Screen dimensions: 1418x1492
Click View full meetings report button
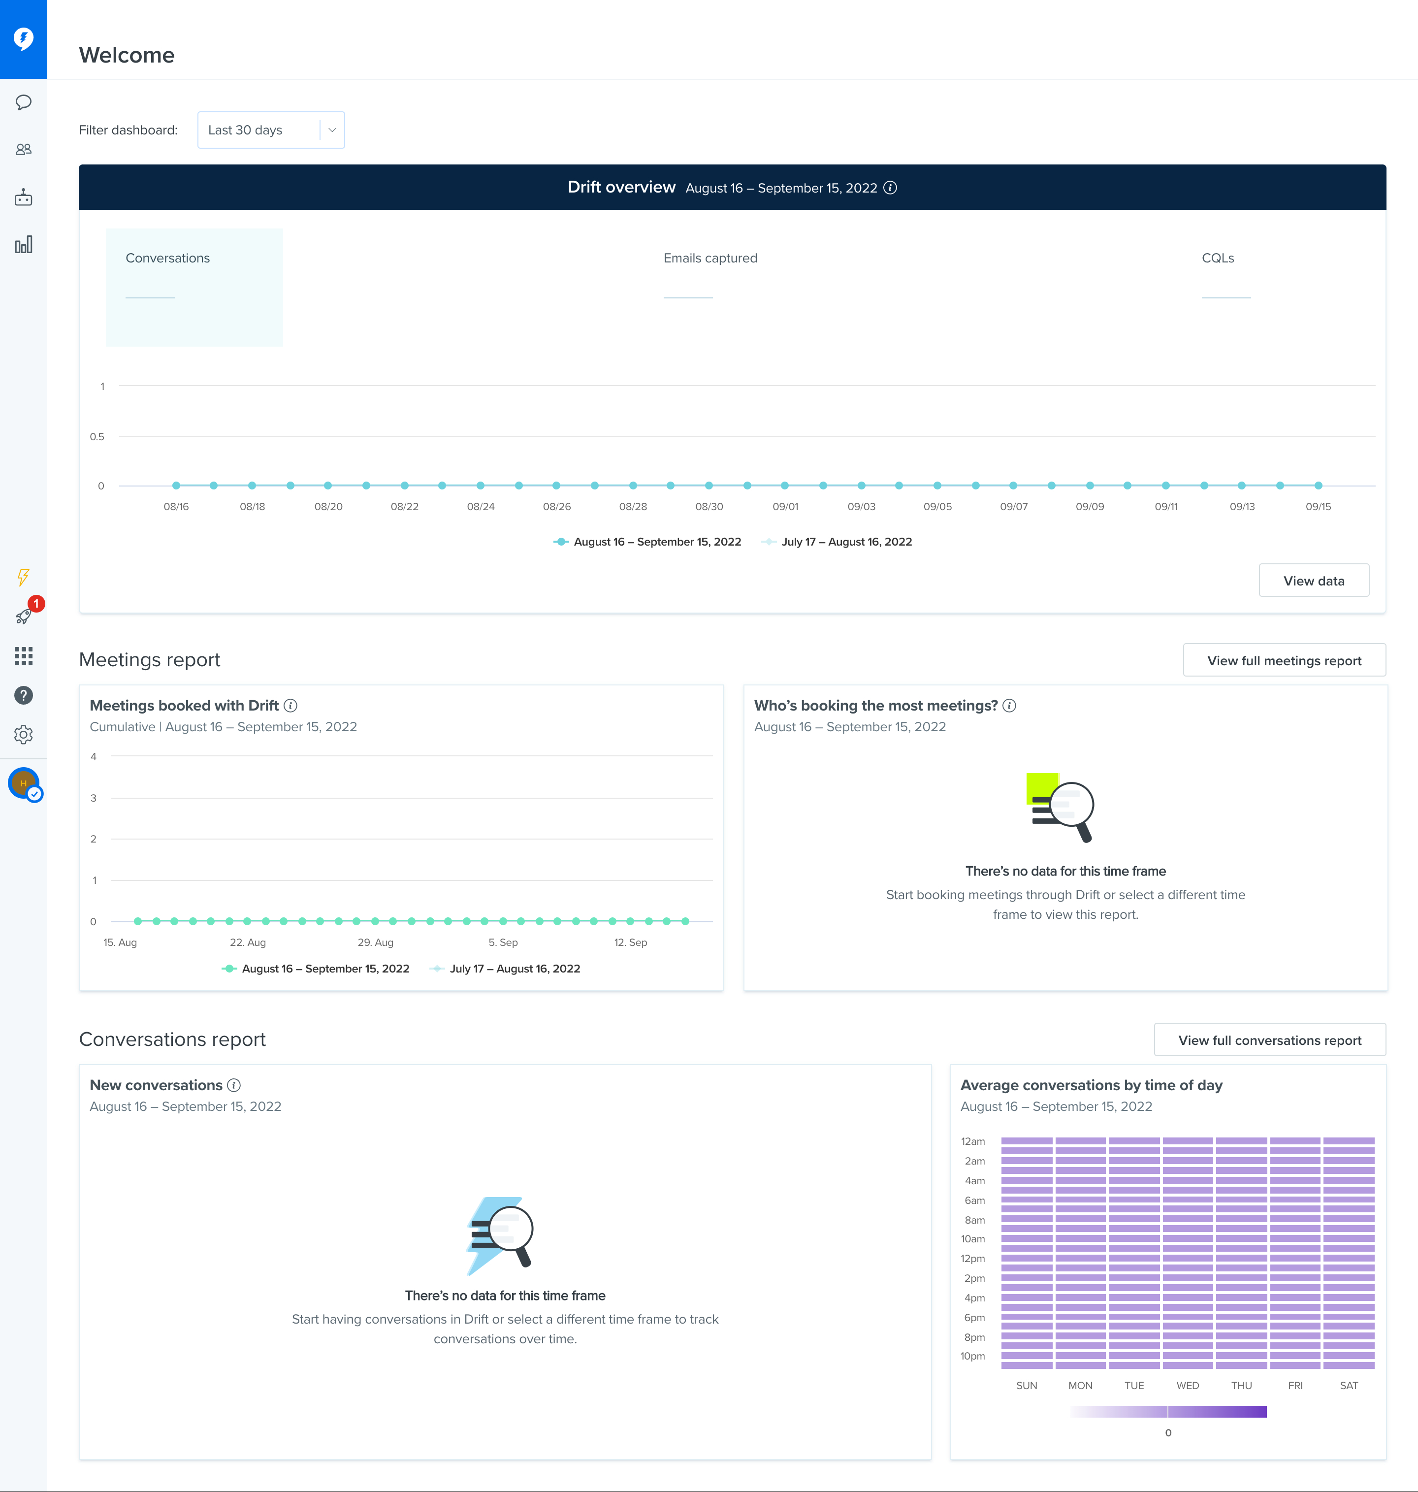[1284, 661]
